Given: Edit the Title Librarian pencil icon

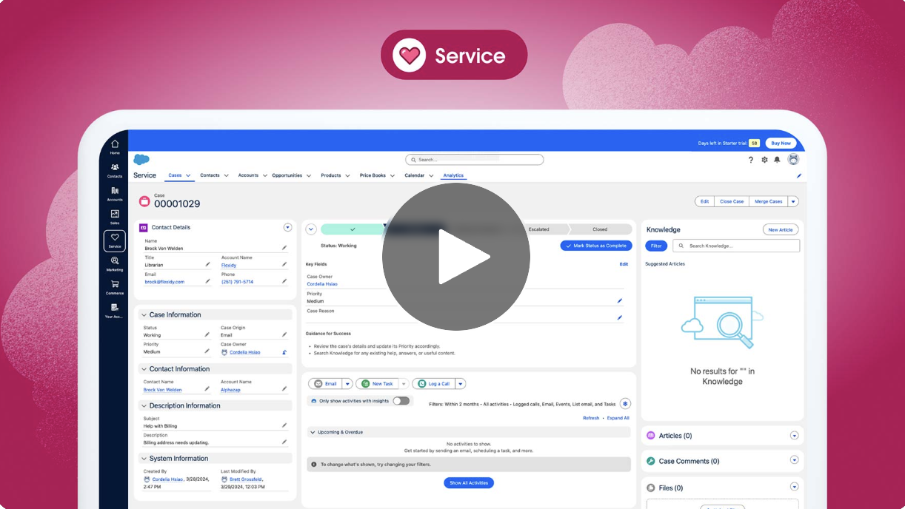Looking at the screenshot, I should click(208, 264).
